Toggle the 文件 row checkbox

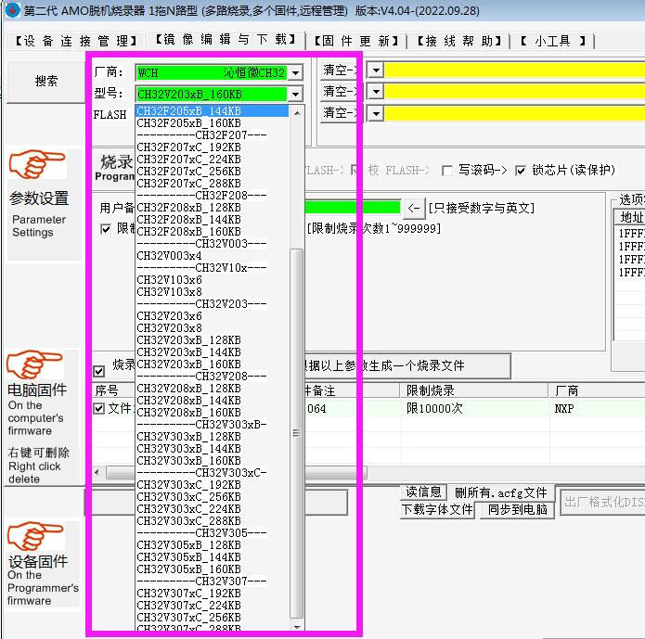(x=98, y=409)
